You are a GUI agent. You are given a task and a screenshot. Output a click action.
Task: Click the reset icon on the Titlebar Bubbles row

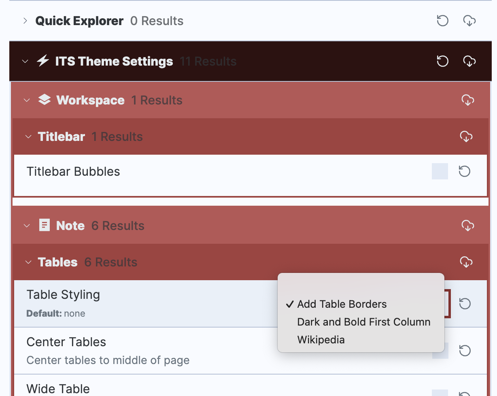click(464, 171)
